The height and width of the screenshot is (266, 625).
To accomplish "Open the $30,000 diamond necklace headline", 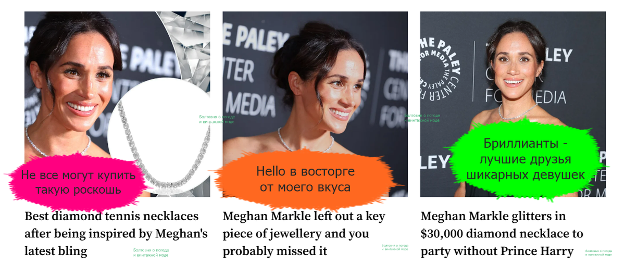I will coord(502,233).
